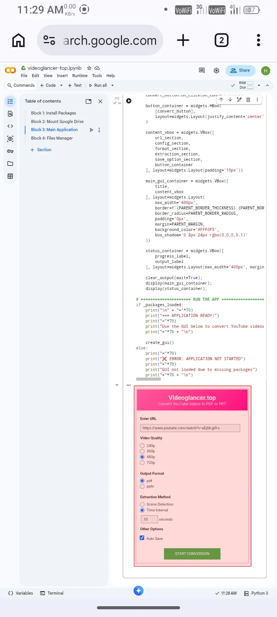Toggle the Auto Save checkbox
This screenshot has height=617, width=277.
(x=142, y=538)
